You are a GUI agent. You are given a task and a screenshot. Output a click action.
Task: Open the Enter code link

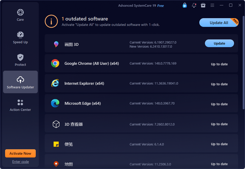click(20, 162)
